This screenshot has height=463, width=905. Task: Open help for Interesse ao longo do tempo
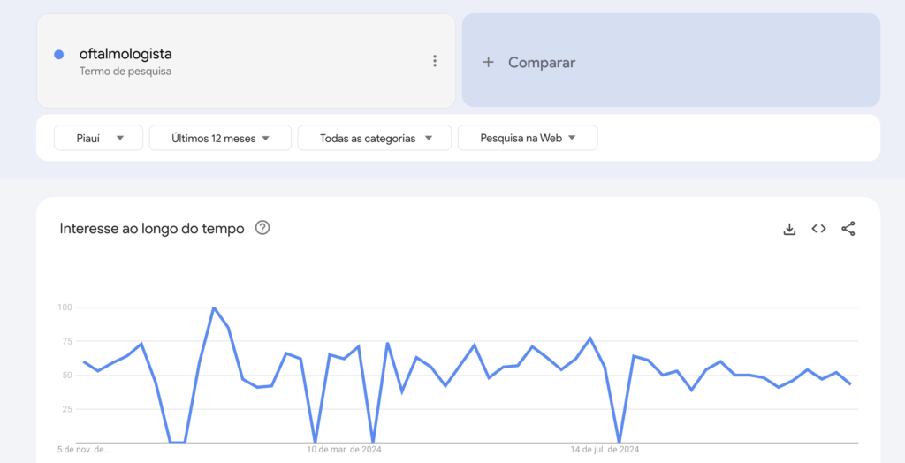click(262, 228)
